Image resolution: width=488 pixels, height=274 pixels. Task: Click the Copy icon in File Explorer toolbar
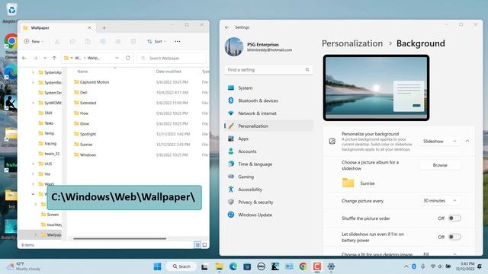(72, 41)
